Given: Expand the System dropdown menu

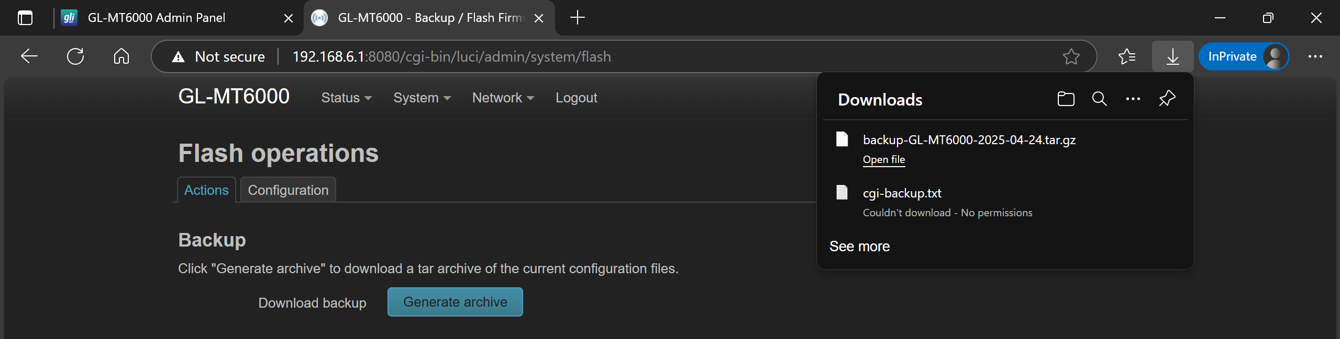Looking at the screenshot, I should (x=422, y=98).
